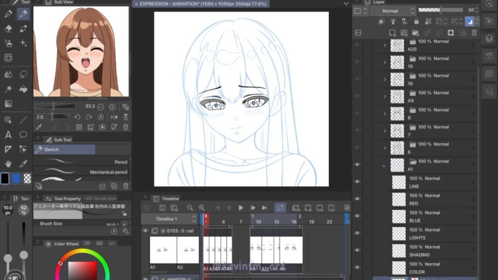The width and height of the screenshot is (498, 280).
Task: Select the Mechanical pencil sub tool
Action: click(83, 172)
